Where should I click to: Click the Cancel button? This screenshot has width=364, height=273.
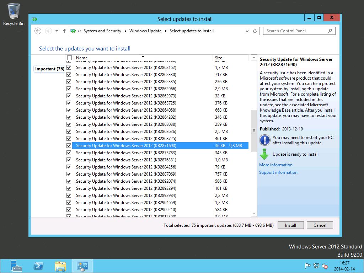pos(320,225)
